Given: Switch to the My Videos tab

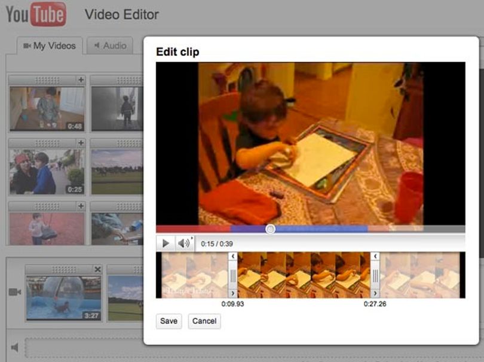Looking at the screenshot, I should tap(50, 45).
